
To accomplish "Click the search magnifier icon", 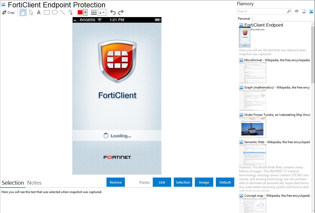I will click(289, 11).
